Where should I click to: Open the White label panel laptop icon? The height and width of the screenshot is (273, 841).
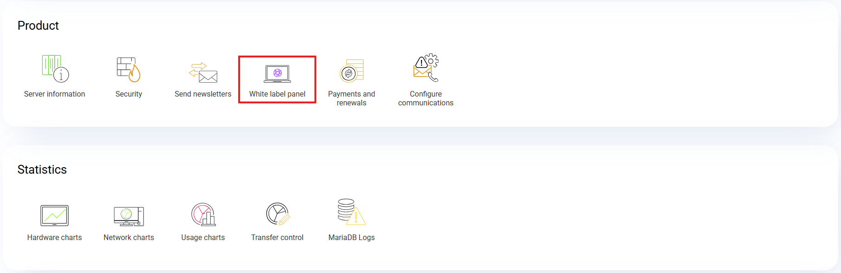coord(277,73)
